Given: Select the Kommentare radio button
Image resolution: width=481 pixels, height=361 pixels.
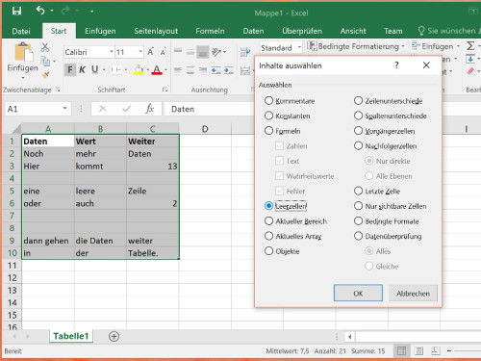Looking at the screenshot, I should [x=268, y=101].
